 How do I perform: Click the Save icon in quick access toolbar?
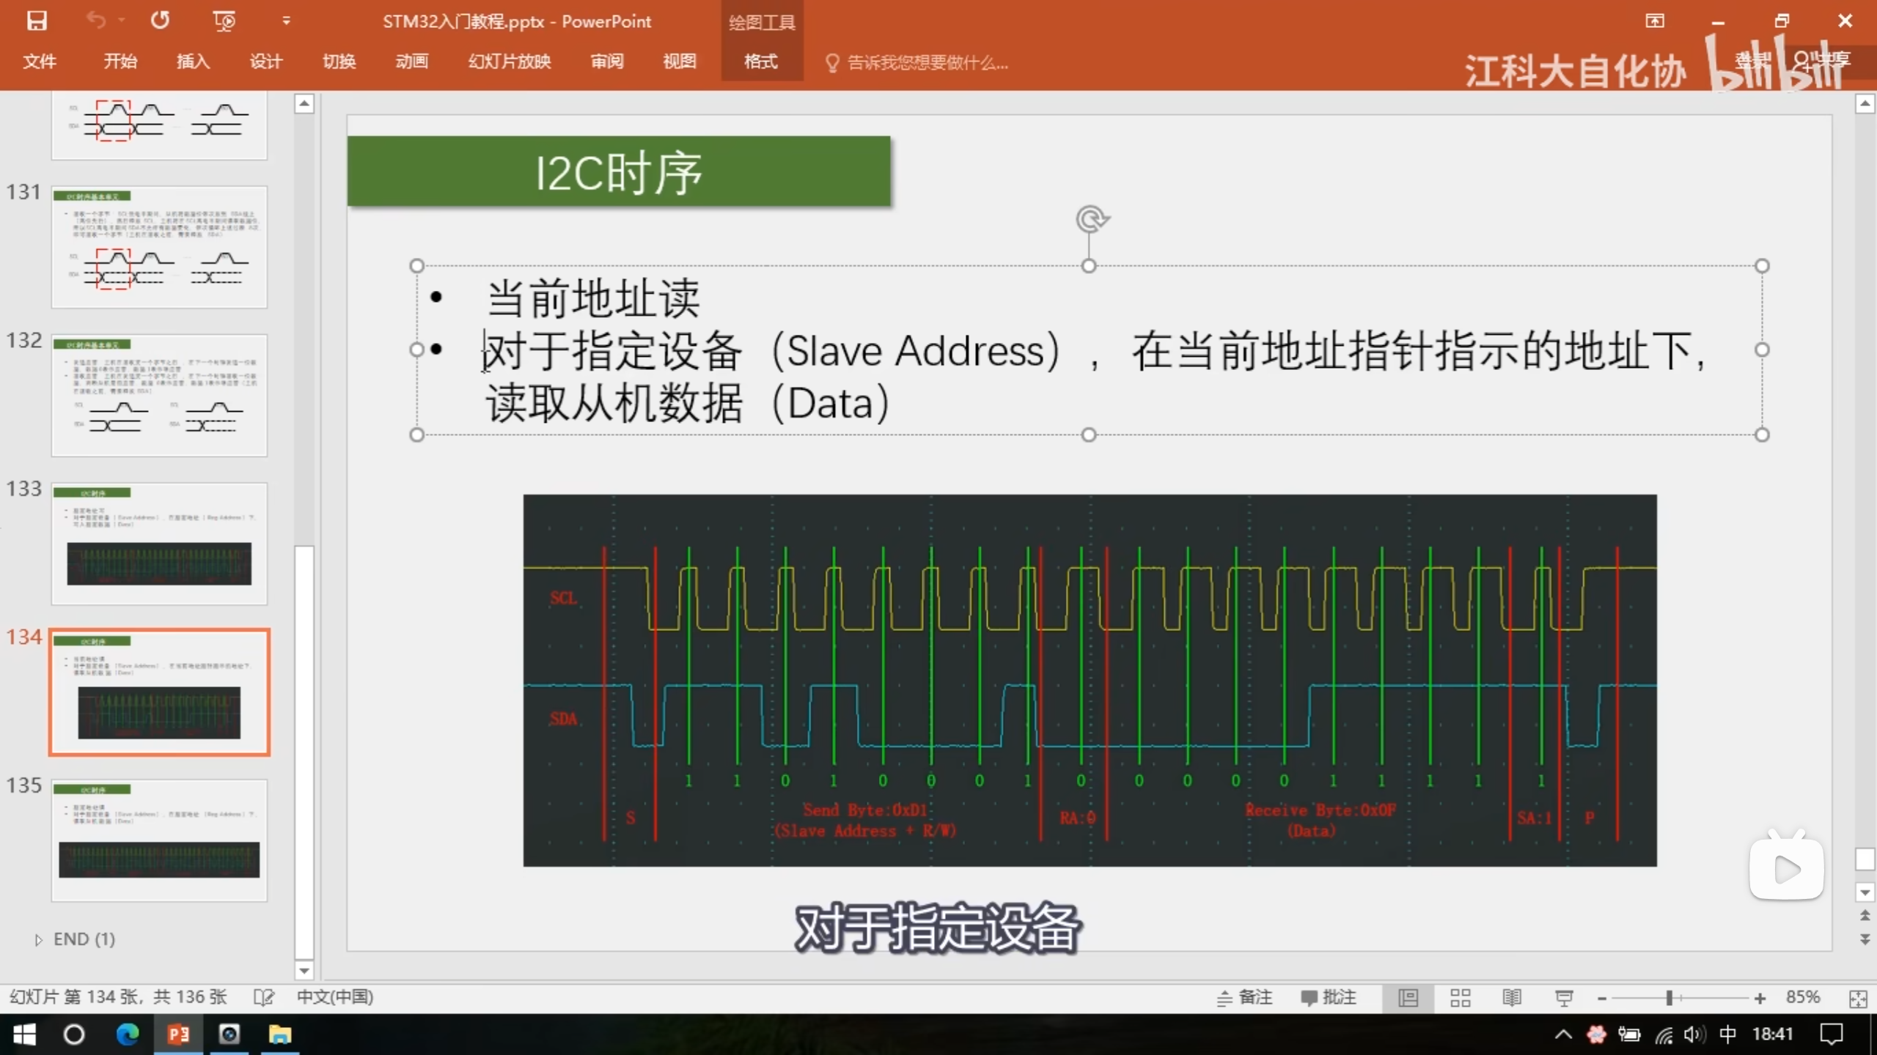(37, 21)
